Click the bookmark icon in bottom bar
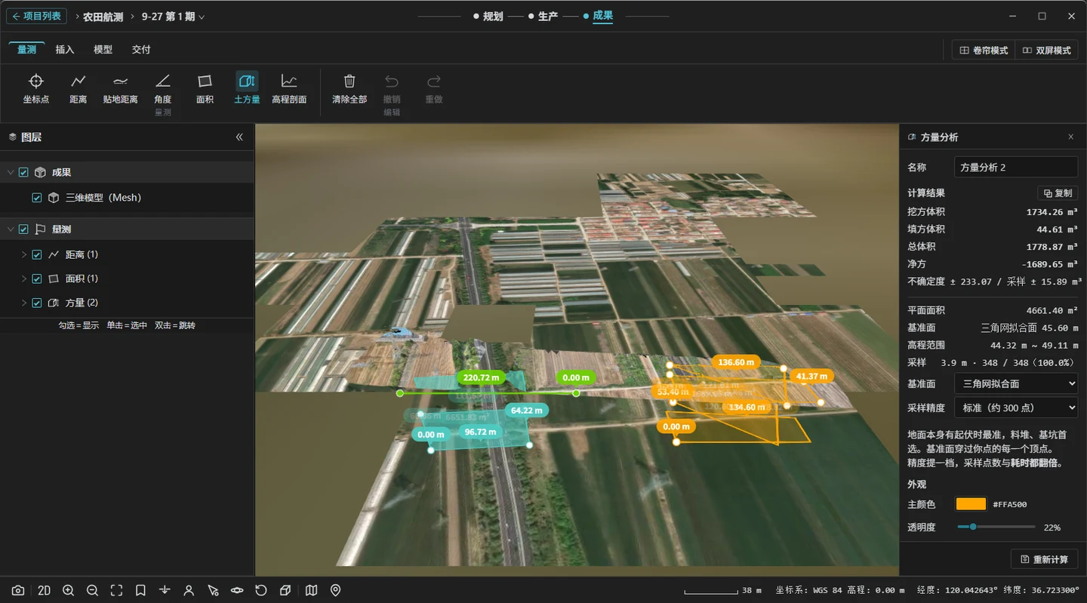This screenshot has width=1087, height=603. 140,590
